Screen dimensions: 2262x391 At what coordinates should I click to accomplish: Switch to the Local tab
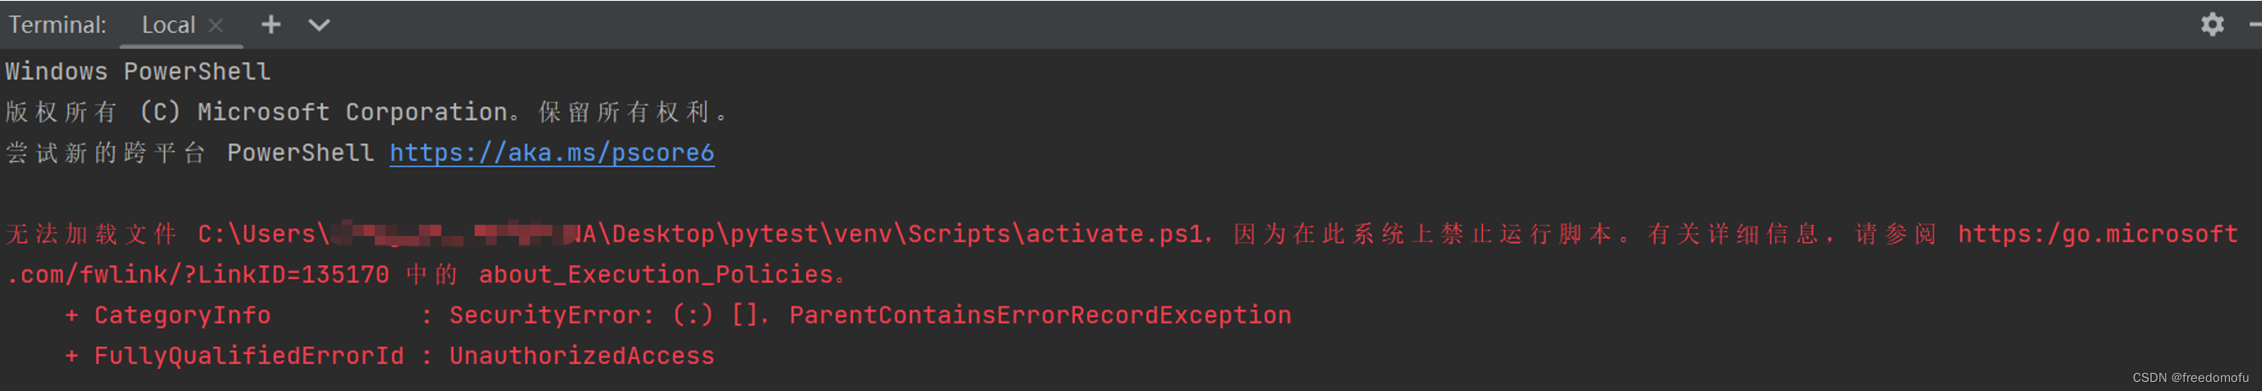(168, 25)
